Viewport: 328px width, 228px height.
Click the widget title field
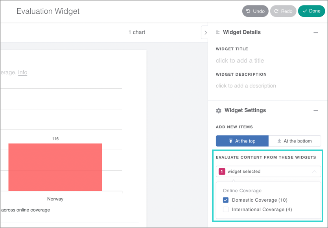(240, 61)
